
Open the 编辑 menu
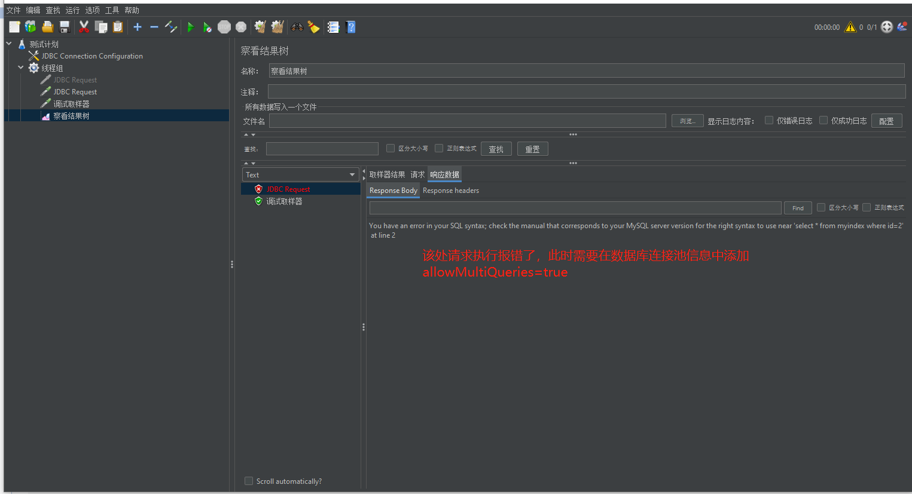(33, 10)
